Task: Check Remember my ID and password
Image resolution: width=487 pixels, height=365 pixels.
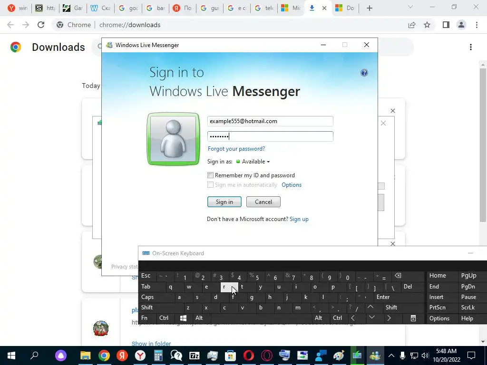Action: pos(210,175)
